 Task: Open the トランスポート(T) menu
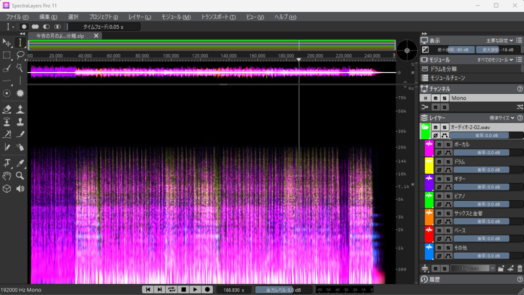[x=218, y=17]
